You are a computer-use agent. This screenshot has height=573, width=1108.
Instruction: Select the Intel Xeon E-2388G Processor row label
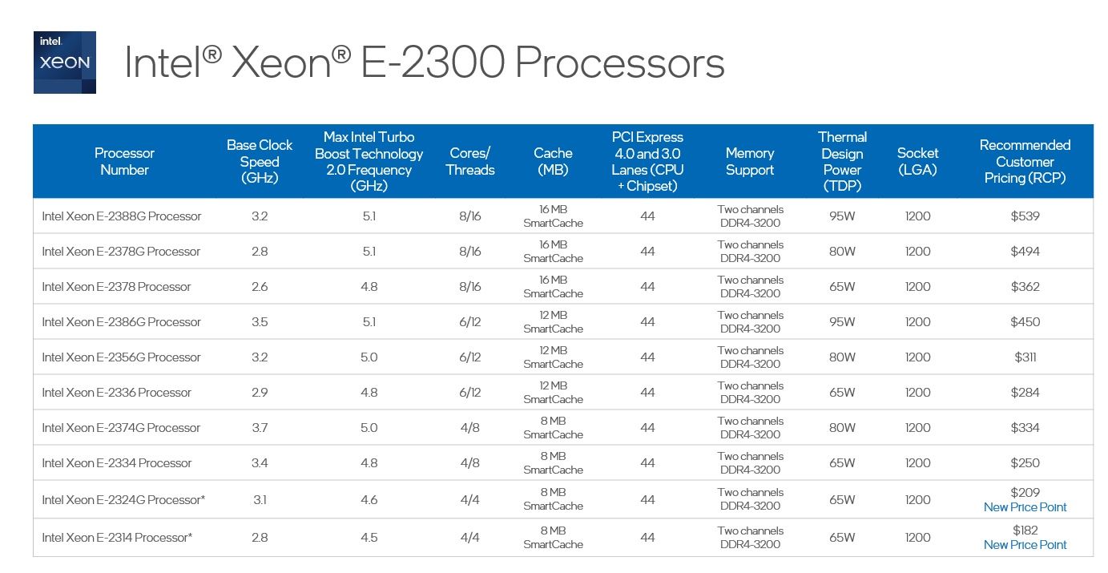[122, 216]
